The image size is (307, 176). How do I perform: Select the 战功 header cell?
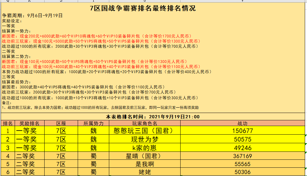242,123
